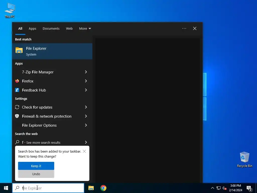The width and height of the screenshot is (257, 193).
Task: Click the Firewall shield icon
Action: (17, 116)
